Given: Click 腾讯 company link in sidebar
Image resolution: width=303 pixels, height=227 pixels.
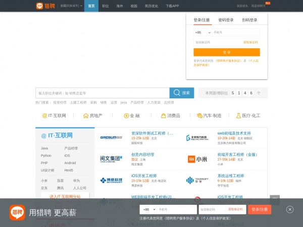Looking at the screenshot, I should coord(60,188).
